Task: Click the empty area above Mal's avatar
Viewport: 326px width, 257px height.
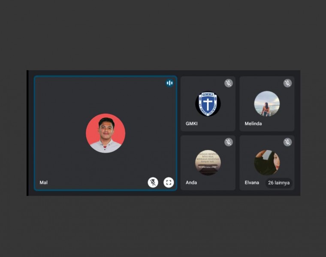Action: coord(106,96)
